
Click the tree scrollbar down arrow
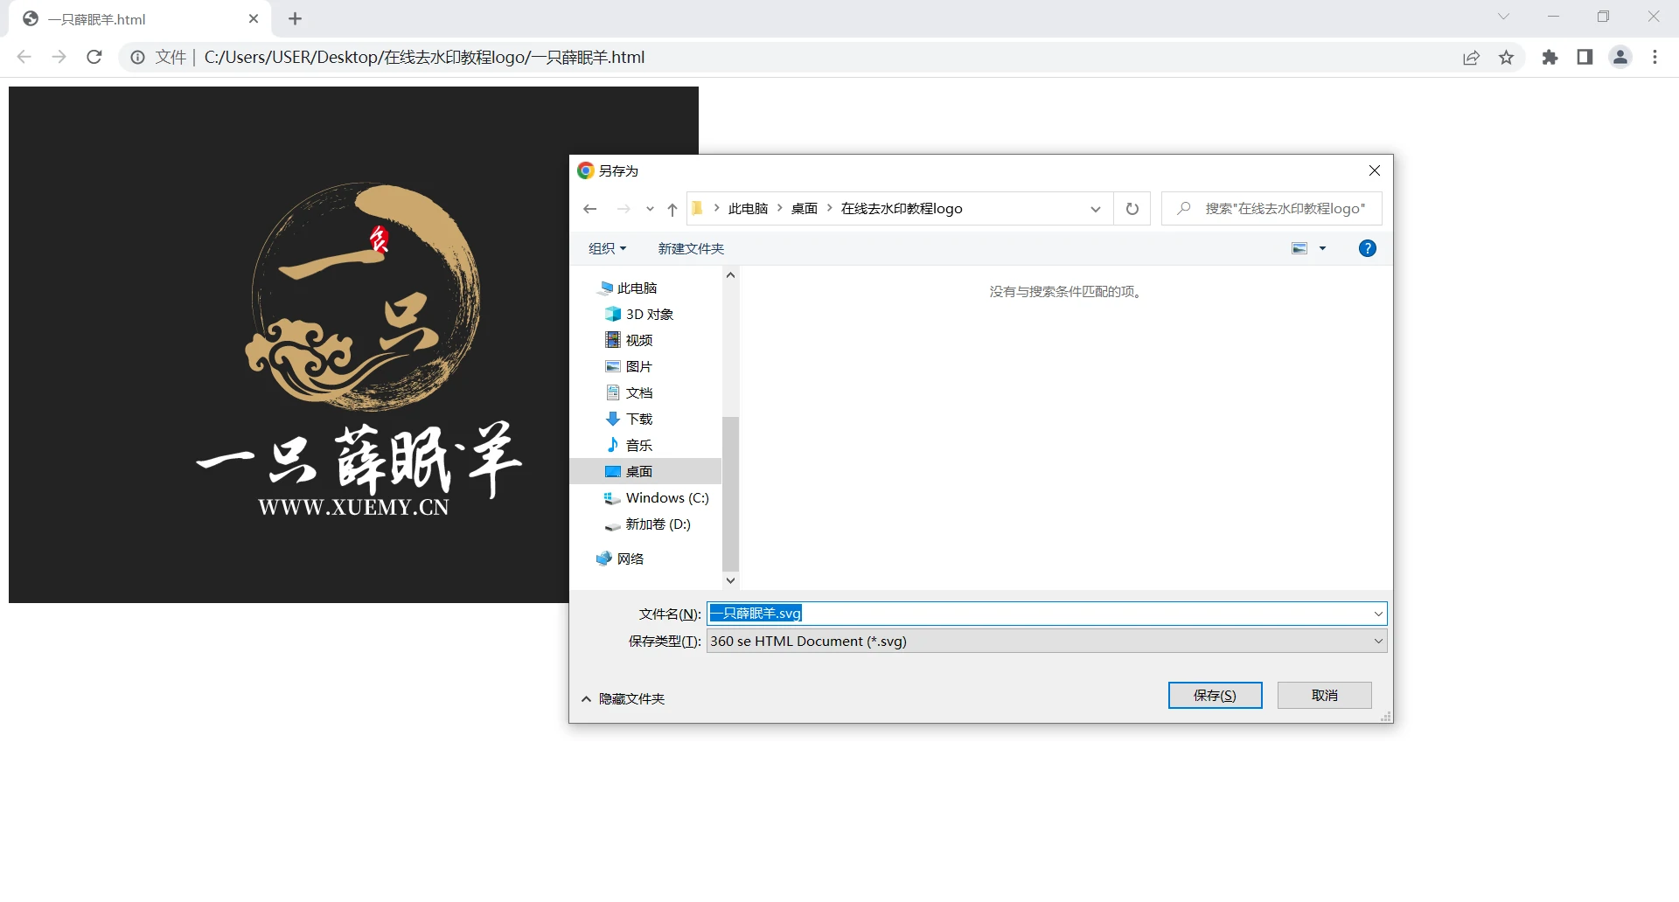click(x=730, y=580)
